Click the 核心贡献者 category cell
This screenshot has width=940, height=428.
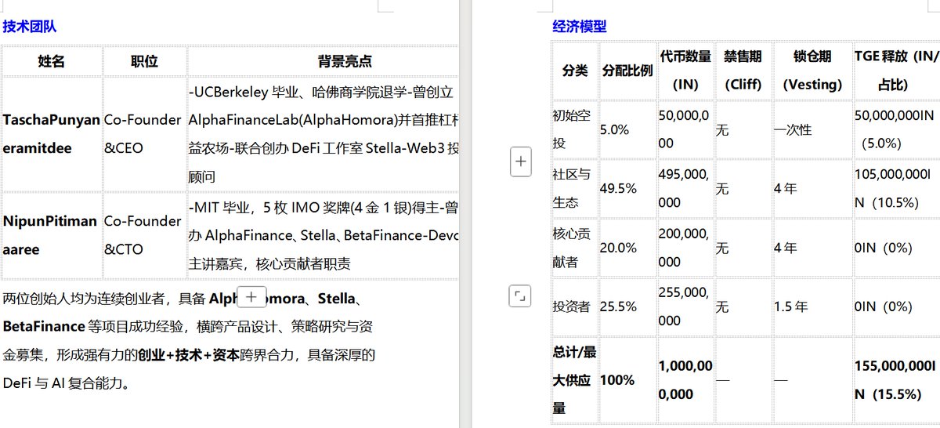coord(575,247)
